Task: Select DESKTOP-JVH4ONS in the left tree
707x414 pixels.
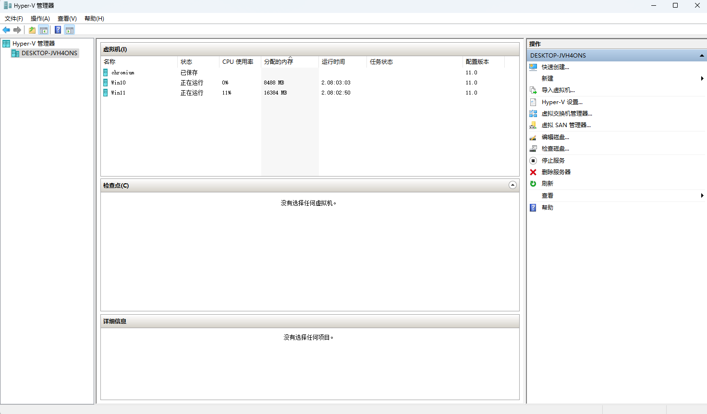Action: pyautogui.click(x=49, y=53)
